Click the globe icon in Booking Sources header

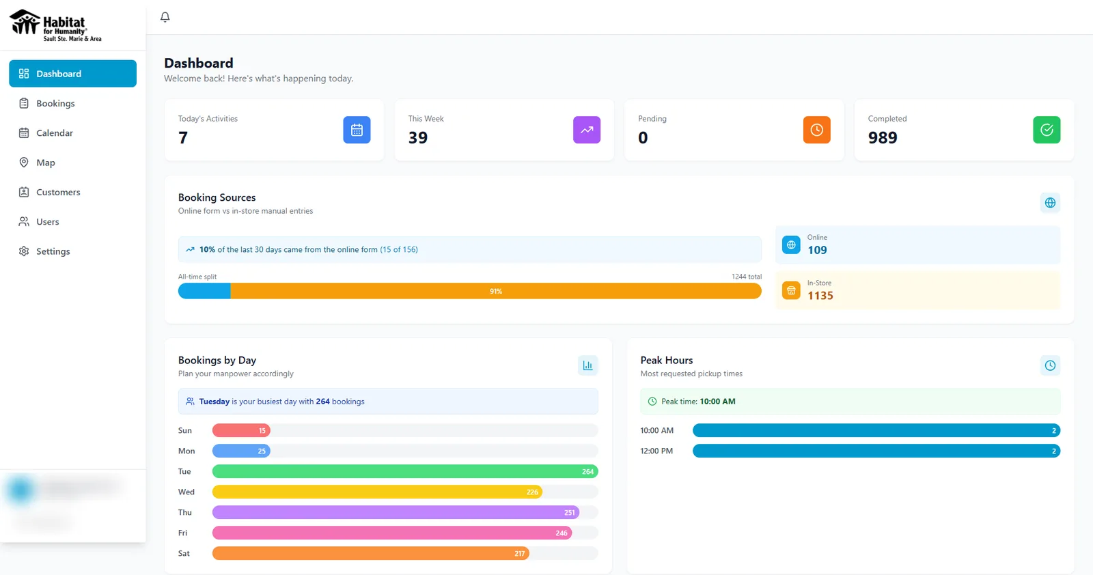click(x=1050, y=203)
